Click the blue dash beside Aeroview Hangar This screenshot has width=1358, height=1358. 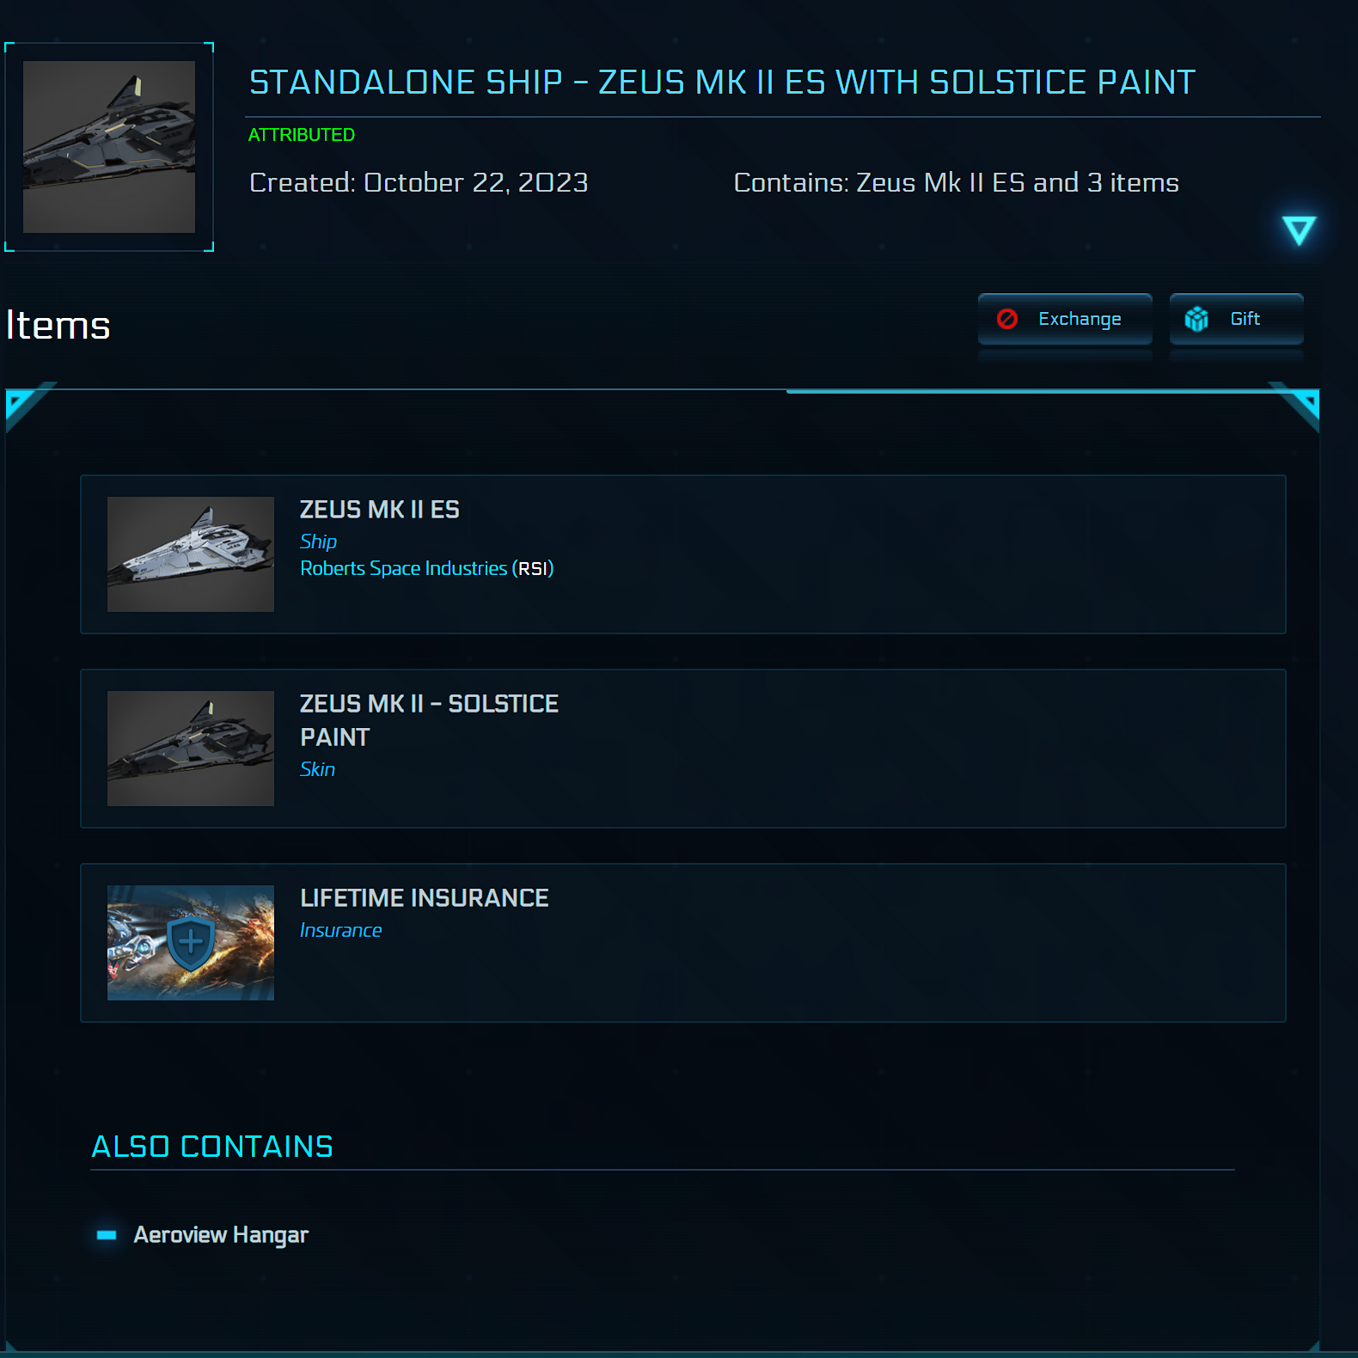click(x=107, y=1235)
